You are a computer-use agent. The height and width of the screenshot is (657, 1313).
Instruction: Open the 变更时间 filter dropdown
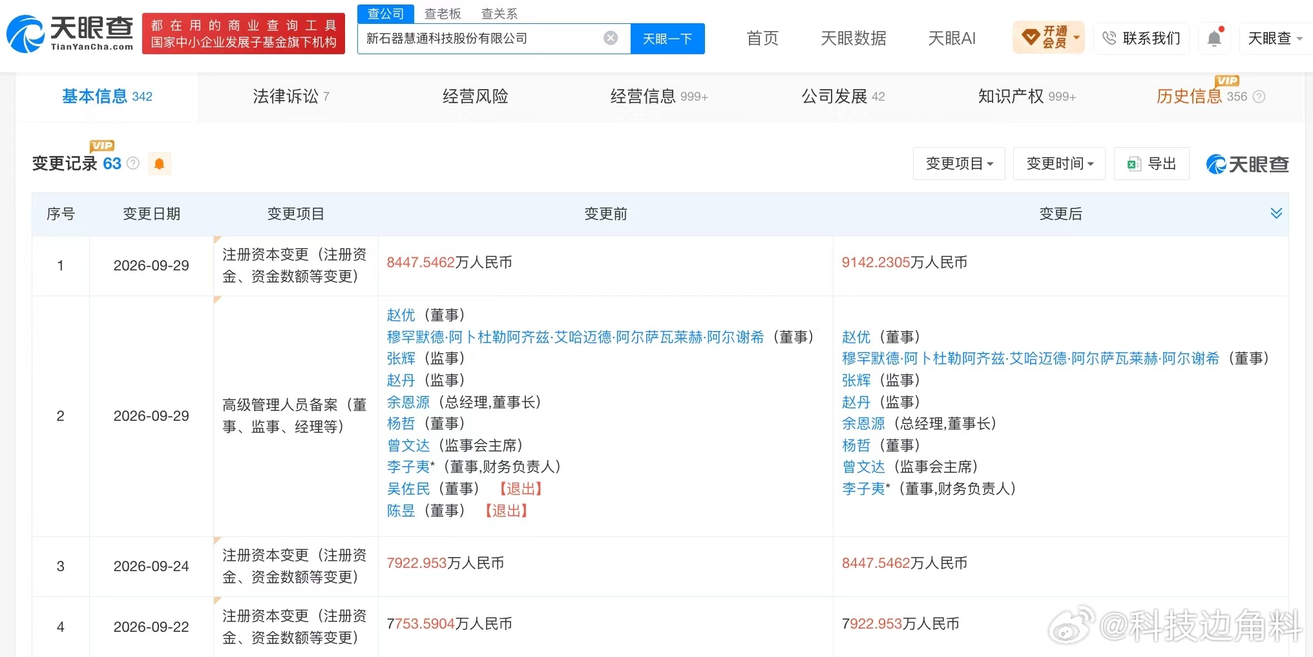click(1059, 163)
